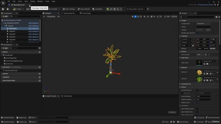Open the Perspective view mode dropdown
The height and width of the screenshot is (124, 221).
(51, 17)
